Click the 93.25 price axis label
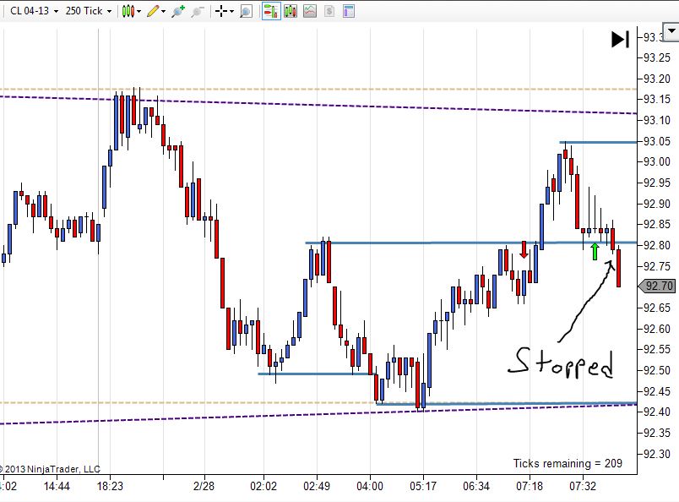The height and width of the screenshot is (502, 679). tap(657, 57)
